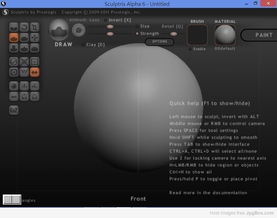The image size is (277, 218).
Task: Click the Detail [Q] slider handle
Action: (174, 34)
